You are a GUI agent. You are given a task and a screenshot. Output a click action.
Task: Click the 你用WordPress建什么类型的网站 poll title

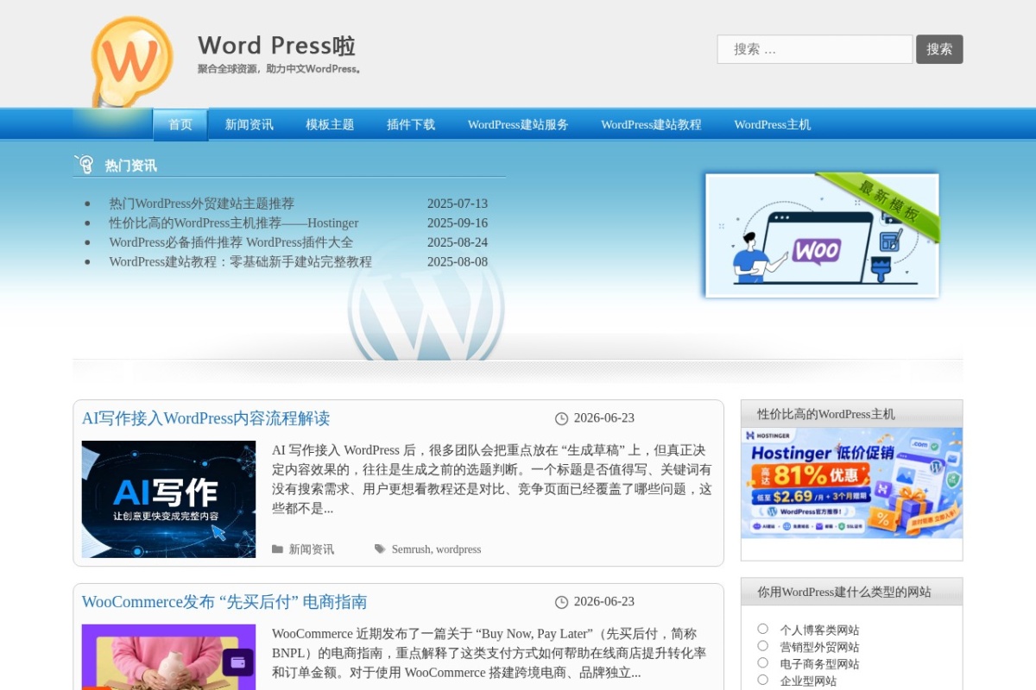coord(844,592)
